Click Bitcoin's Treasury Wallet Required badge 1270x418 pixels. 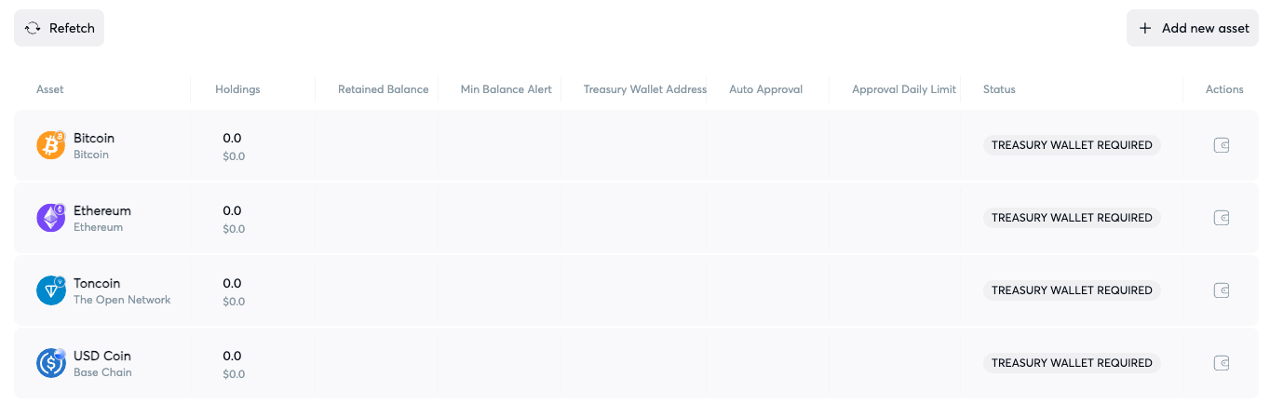coord(1072,145)
